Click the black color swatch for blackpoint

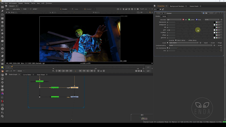(x=214, y=22)
